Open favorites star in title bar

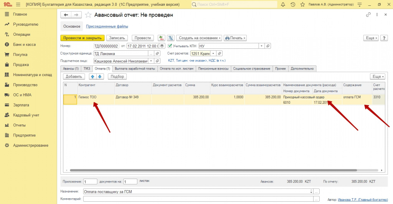click(302, 5)
